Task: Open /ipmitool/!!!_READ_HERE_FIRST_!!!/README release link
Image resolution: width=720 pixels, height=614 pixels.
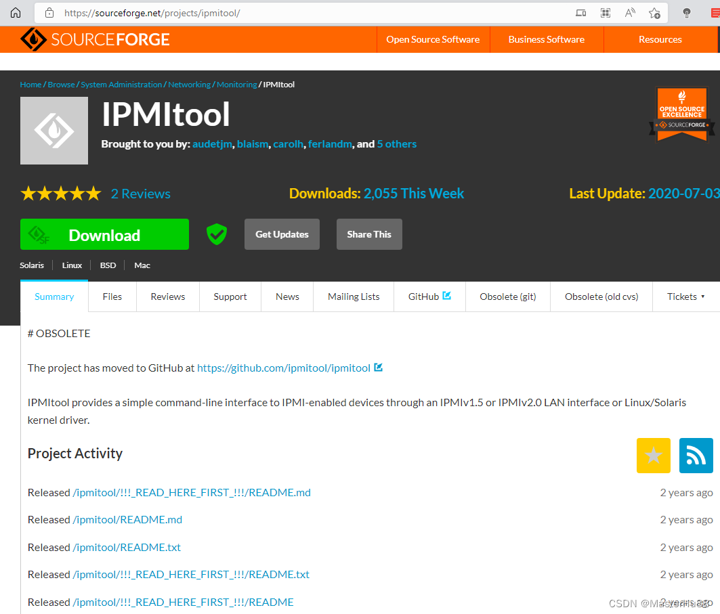Action: point(183,602)
